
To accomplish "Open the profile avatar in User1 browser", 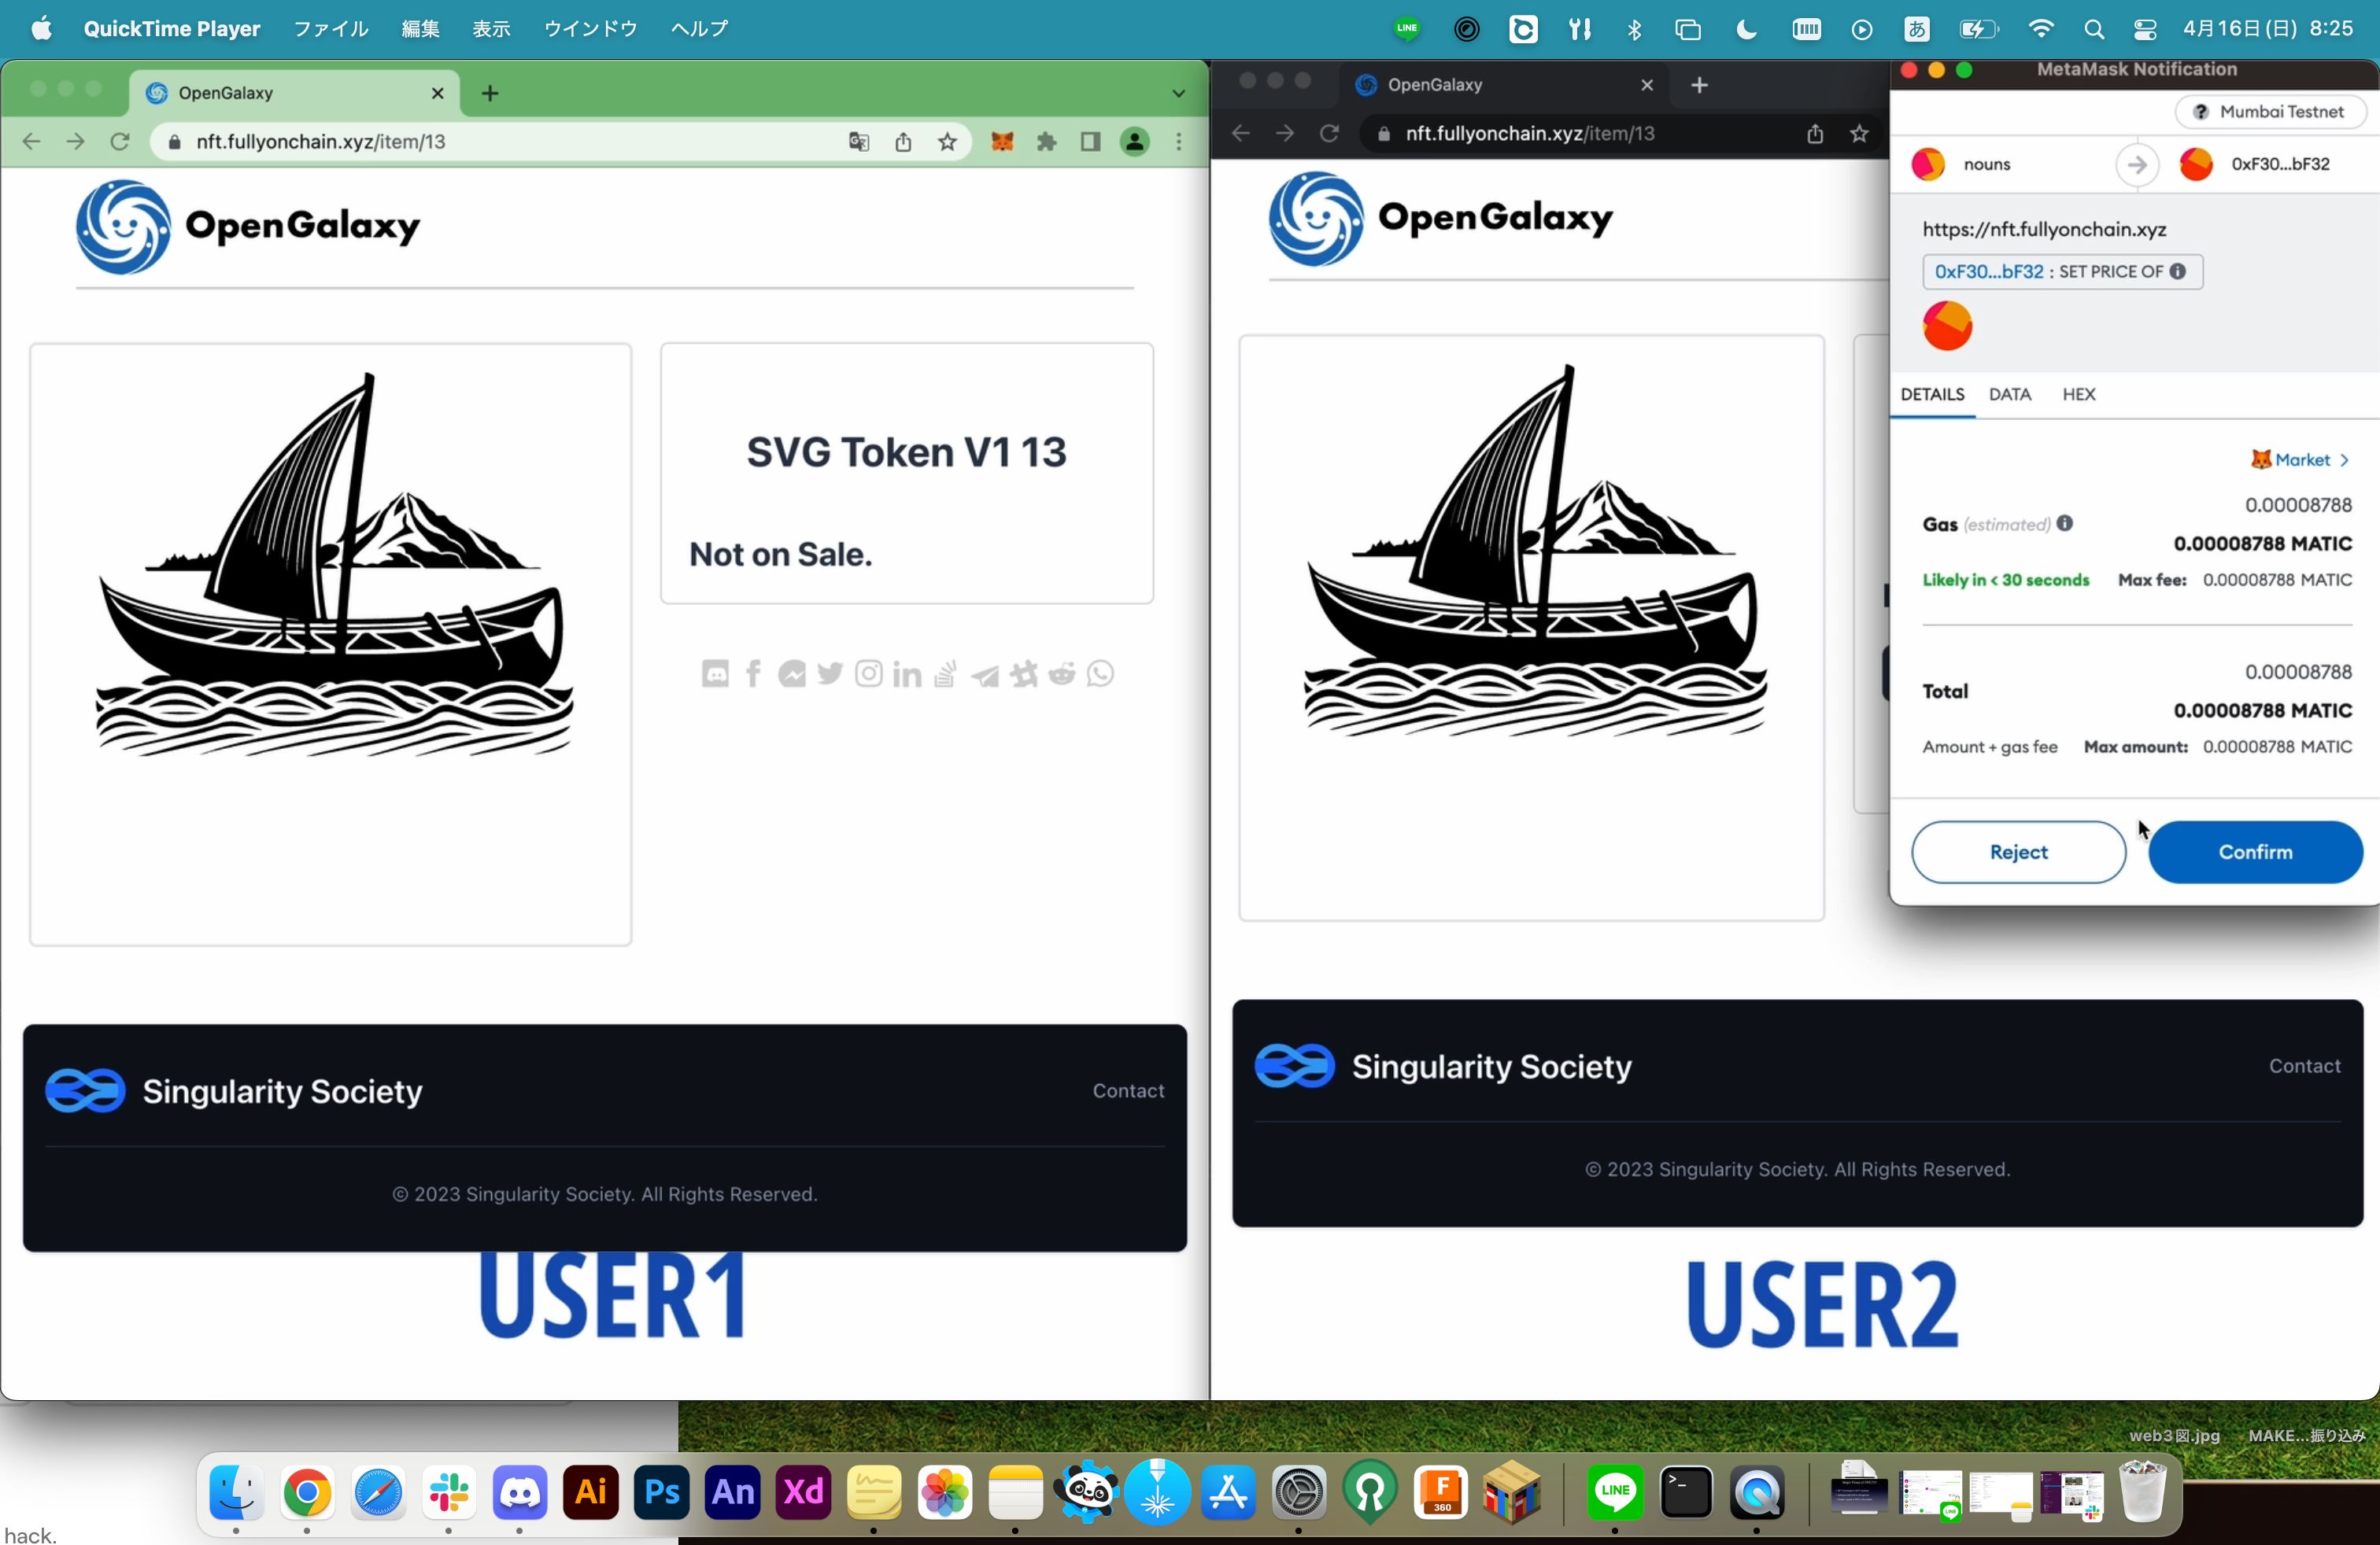I will (1134, 142).
